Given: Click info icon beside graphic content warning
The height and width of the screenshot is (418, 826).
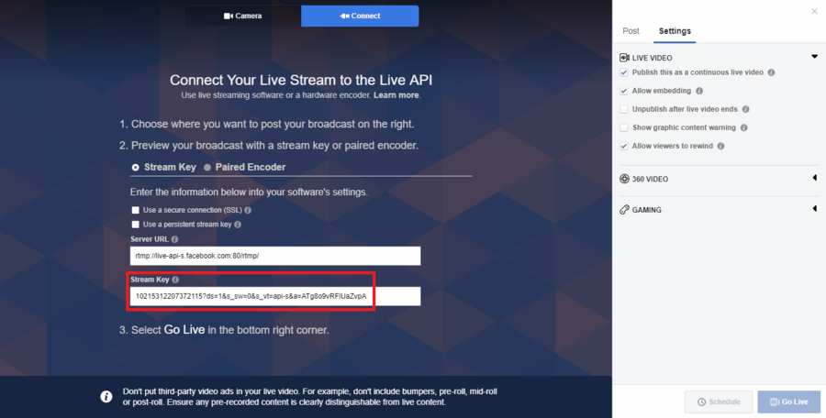Looking at the screenshot, I should [743, 128].
